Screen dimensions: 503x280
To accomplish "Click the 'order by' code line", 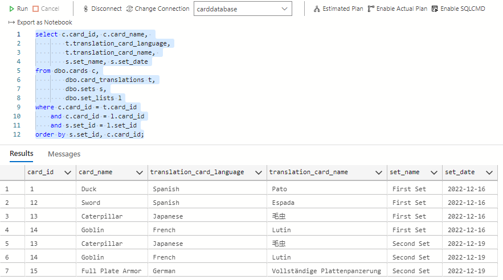I will click(x=90, y=134).
